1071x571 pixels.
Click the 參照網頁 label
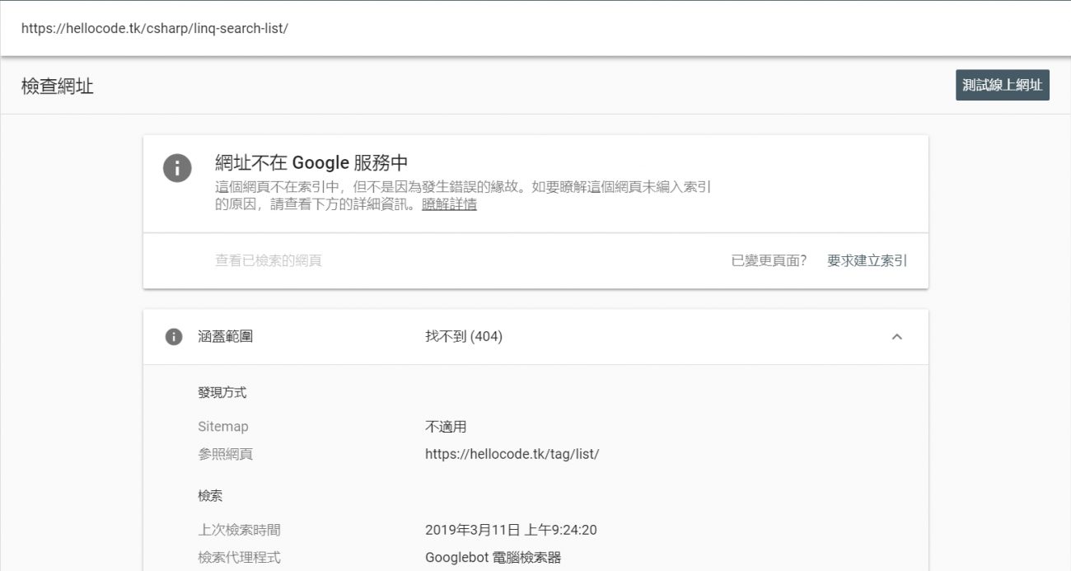(x=225, y=454)
